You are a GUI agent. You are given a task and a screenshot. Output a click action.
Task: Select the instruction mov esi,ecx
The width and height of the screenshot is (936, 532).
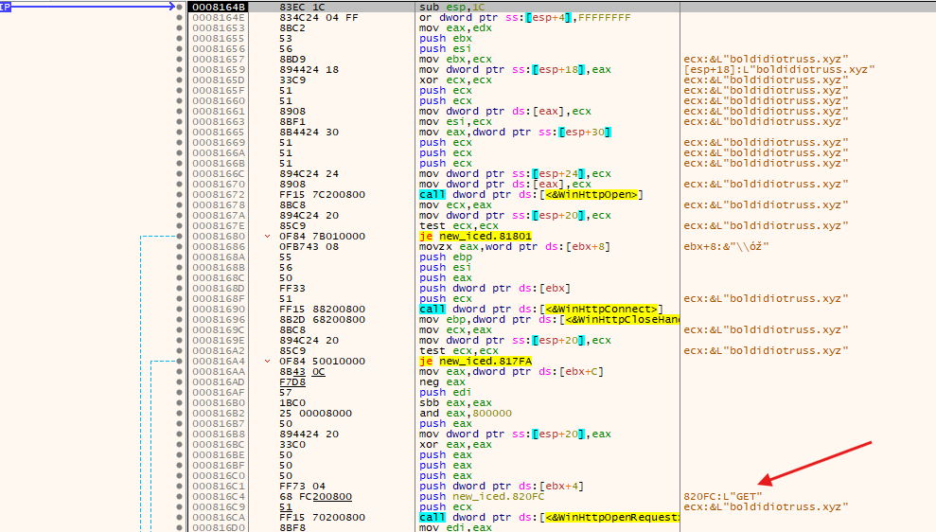click(455, 122)
